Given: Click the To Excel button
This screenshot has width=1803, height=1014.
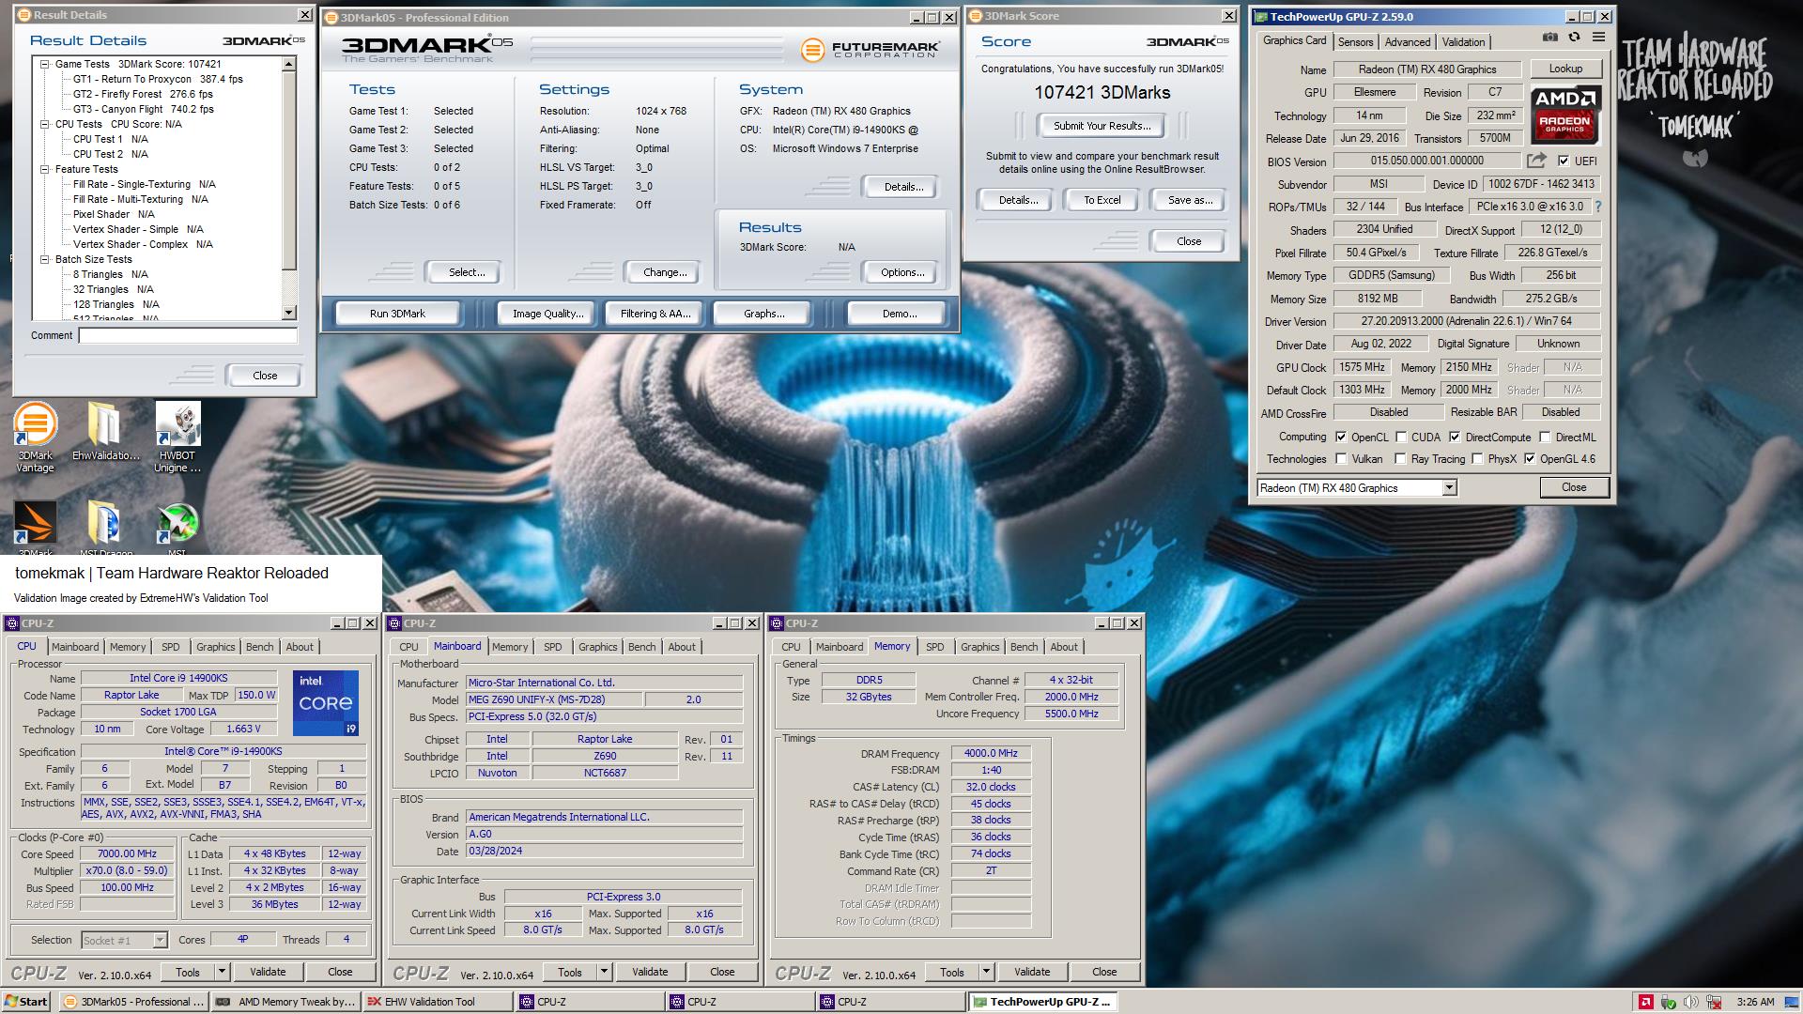Looking at the screenshot, I should pyautogui.click(x=1102, y=200).
